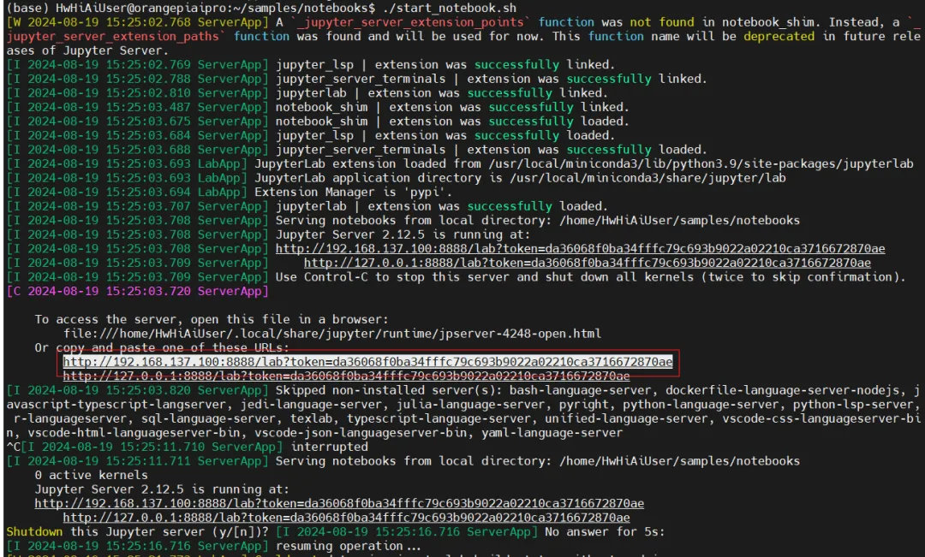This screenshot has height=557, width=925.
Task: Open the jpserver-4248-open.html file link
Action: coord(332,334)
